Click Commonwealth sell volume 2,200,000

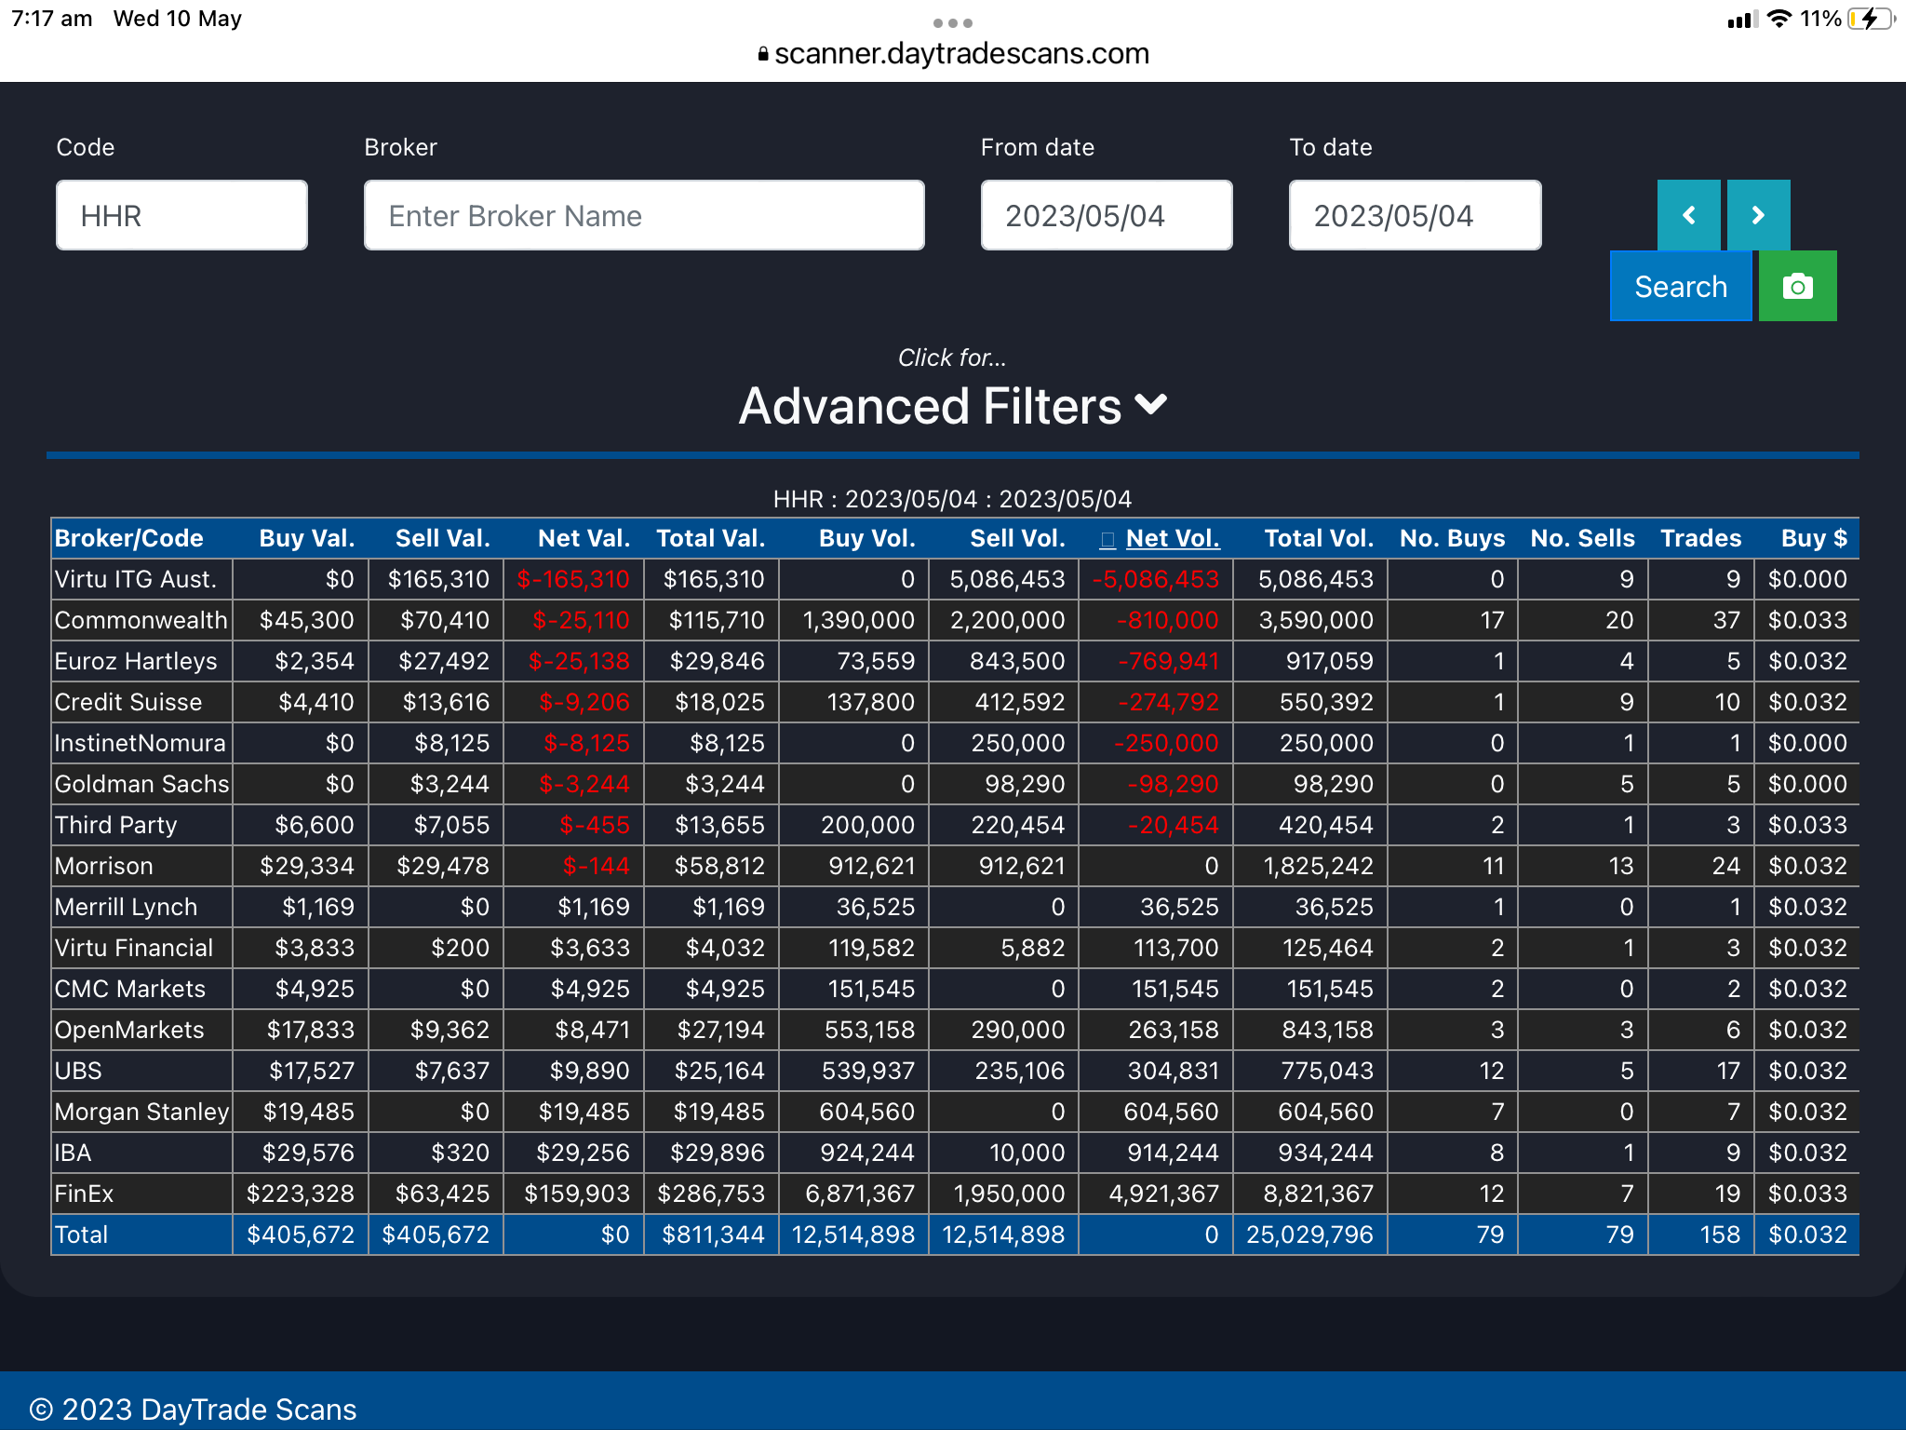click(1004, 620)
